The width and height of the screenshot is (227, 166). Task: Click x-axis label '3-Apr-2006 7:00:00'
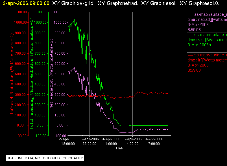154,141
